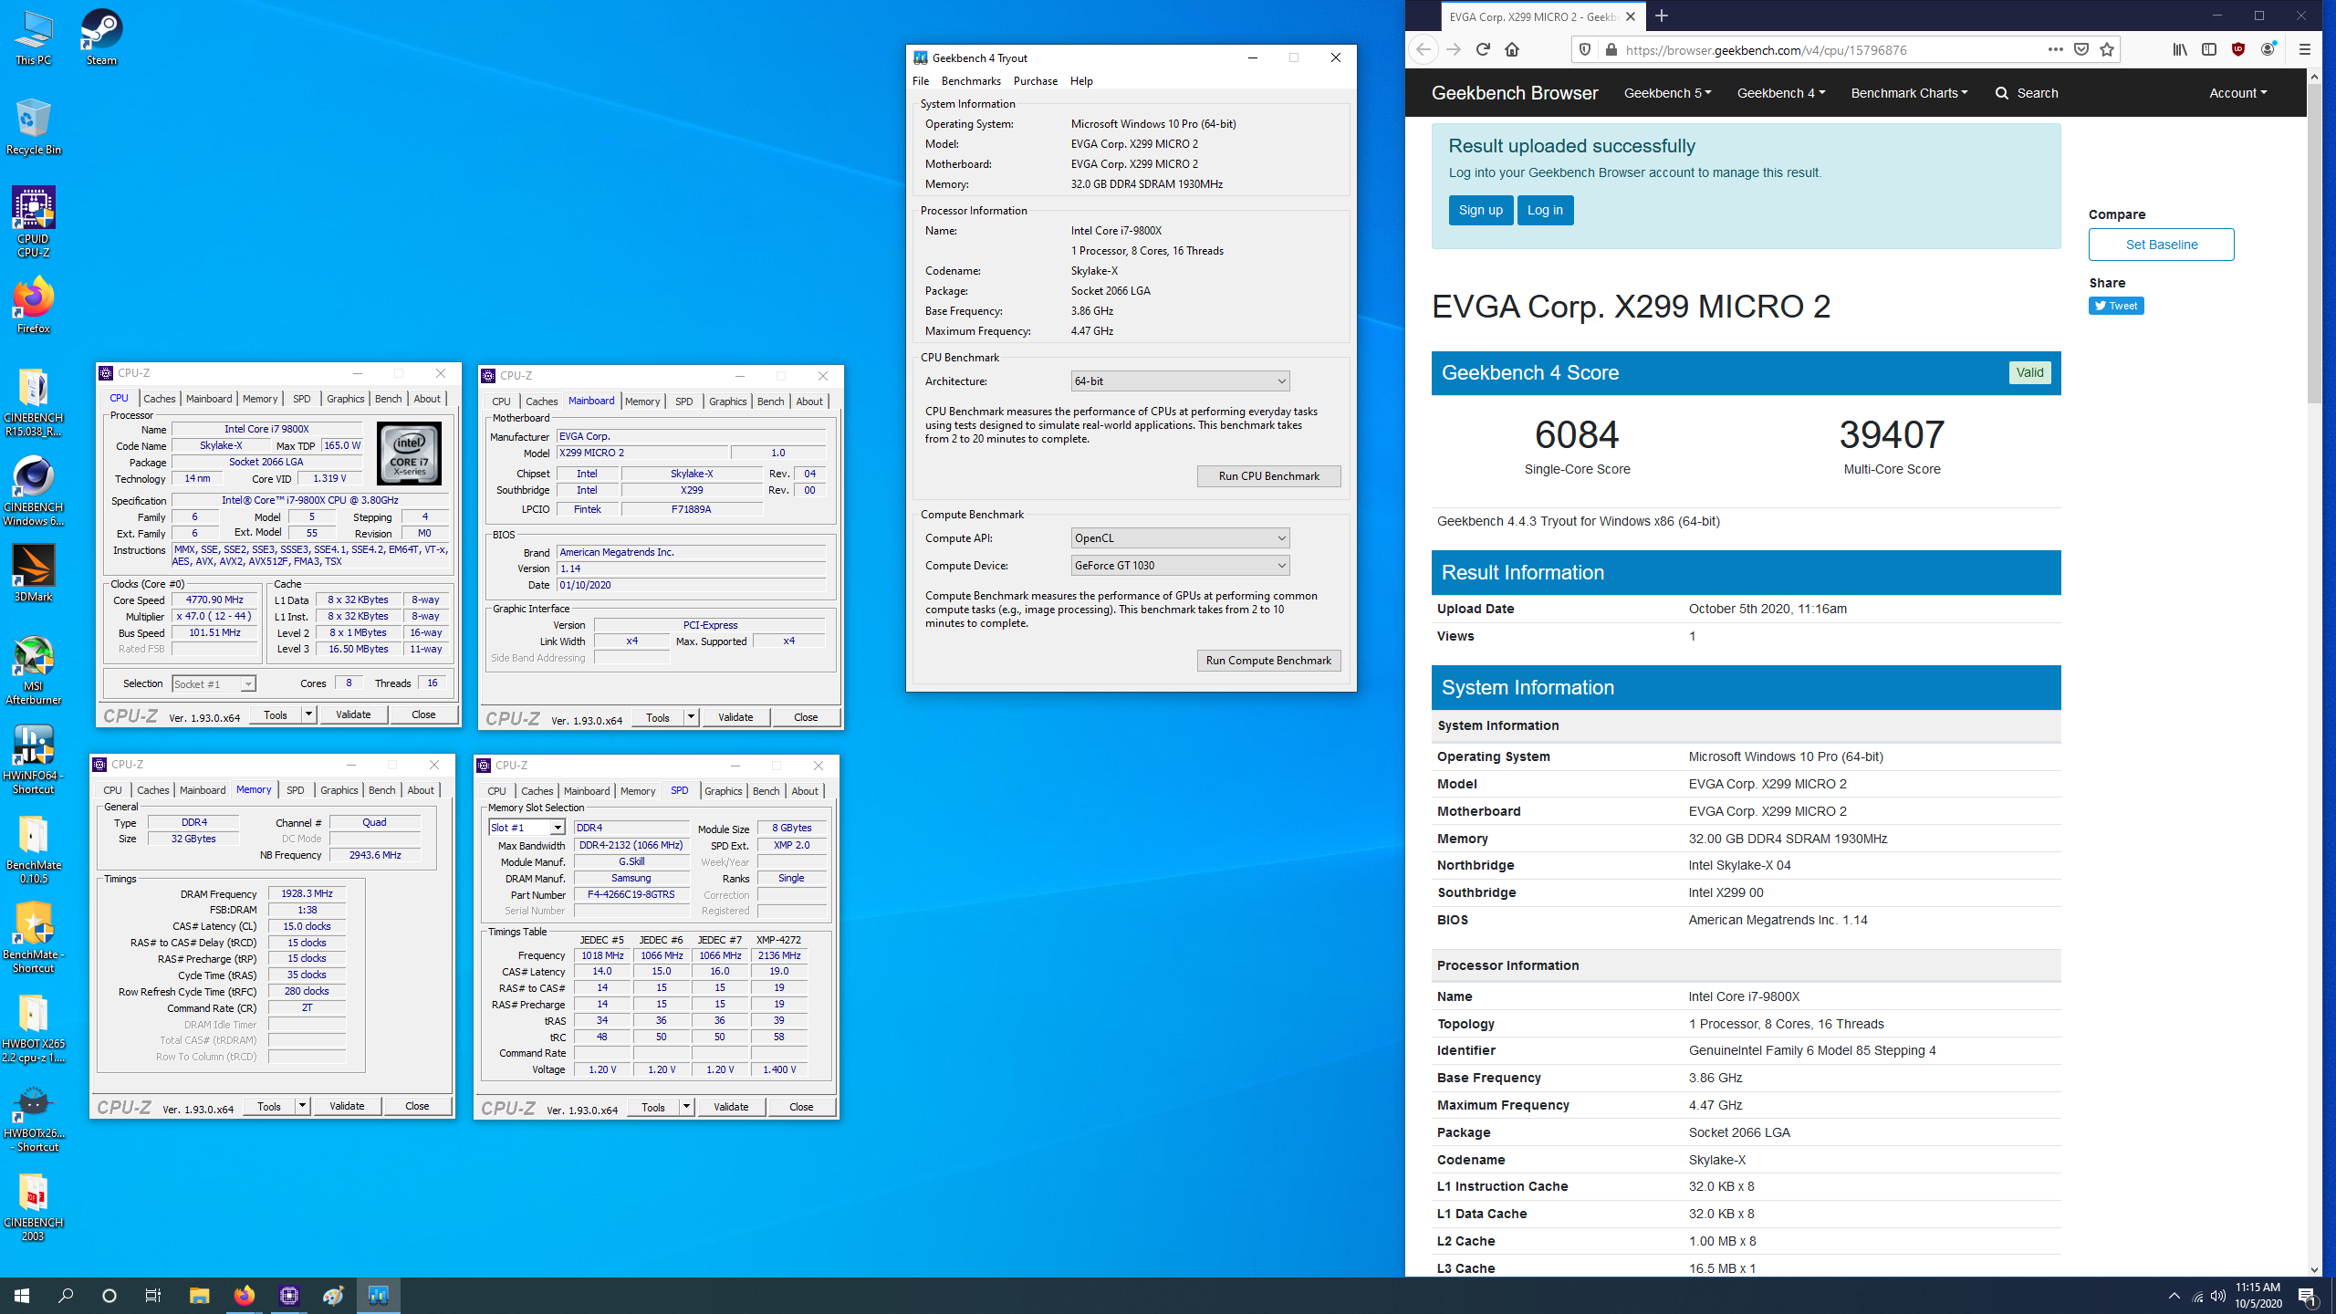Click Set Baseline button
Viewport: 2336px width, 1314px height.
pos(2161,245)
